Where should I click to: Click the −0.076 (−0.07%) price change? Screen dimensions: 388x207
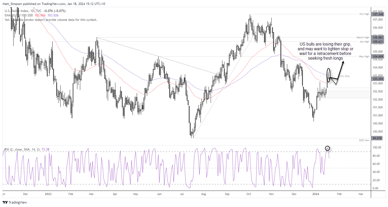tap(55, 11)
